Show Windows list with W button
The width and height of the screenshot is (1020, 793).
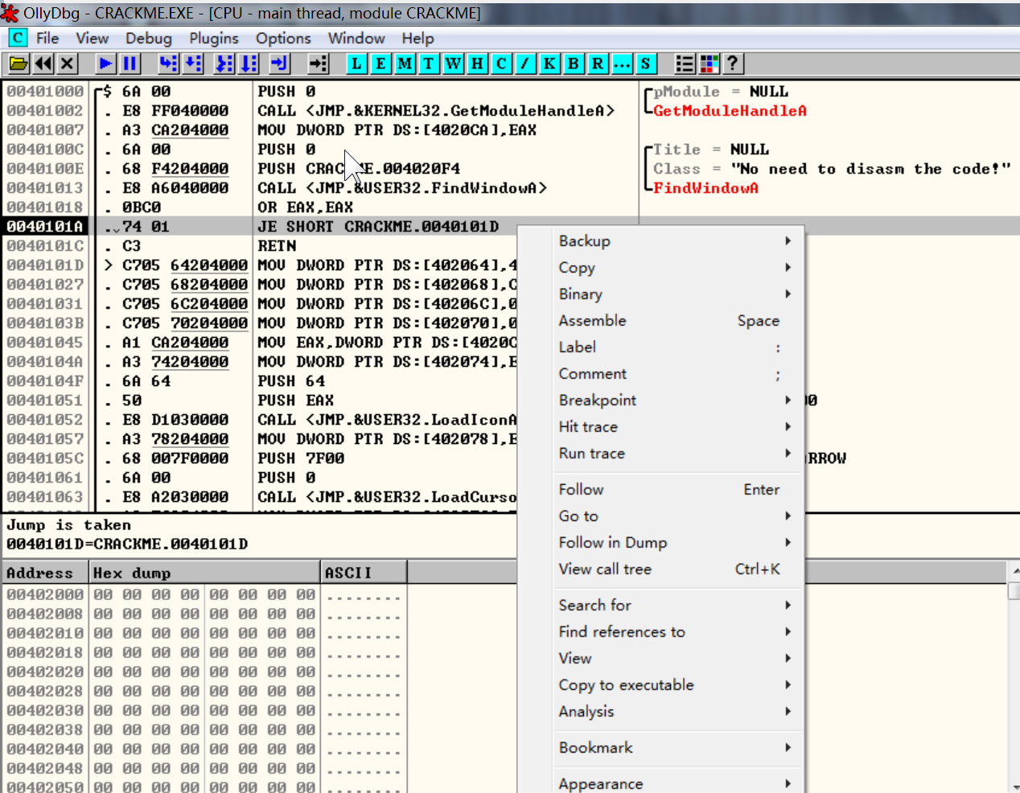(453, 64)
